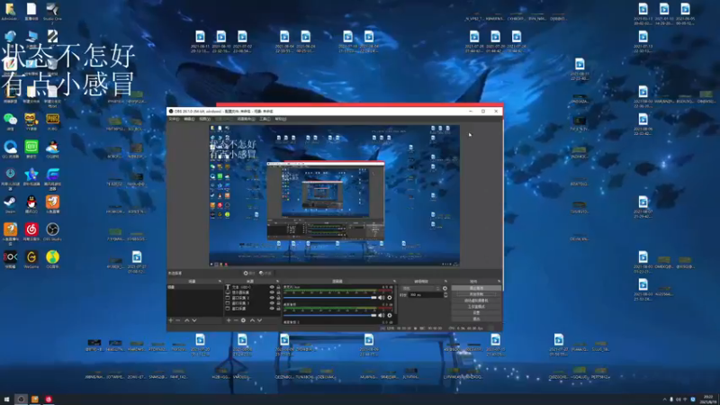Viewport: 720px width, 405px height.
Task: Open the Tencent QQ penguin desktop icon
Action: 31,204
